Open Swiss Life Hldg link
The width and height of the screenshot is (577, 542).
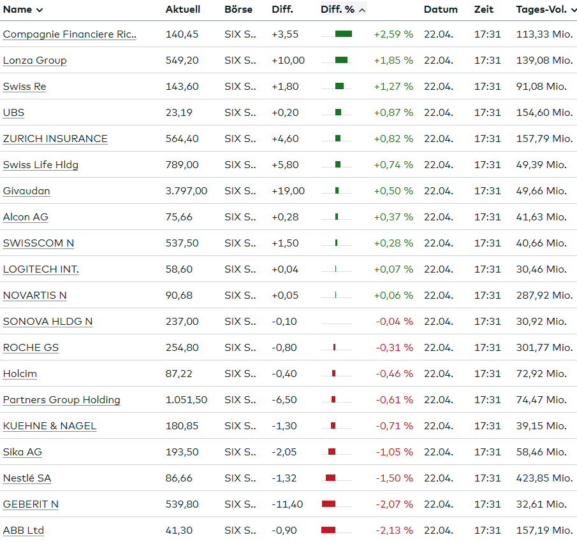41,165
